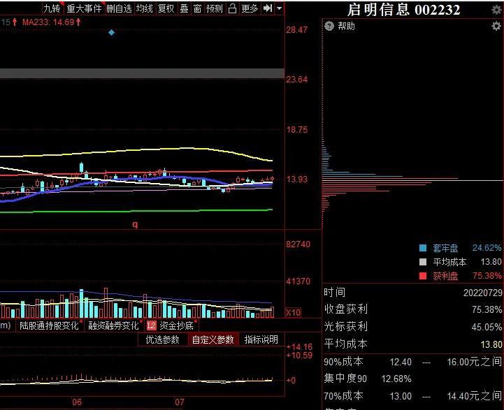Click the 14.40元之间 cost range value

point(474,395)
